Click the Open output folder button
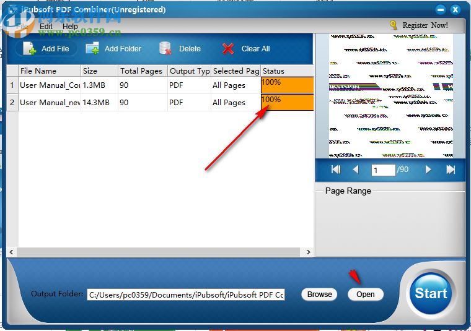Screen dimensions: 471x331 (366, 294)
